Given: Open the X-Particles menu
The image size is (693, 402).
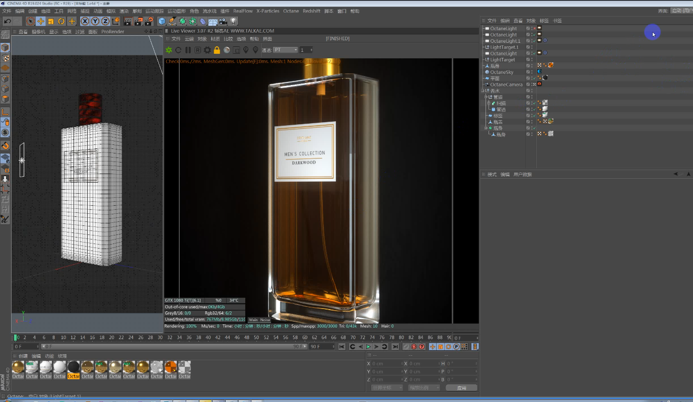Looking at the screenshot, I should coord(268,11).
